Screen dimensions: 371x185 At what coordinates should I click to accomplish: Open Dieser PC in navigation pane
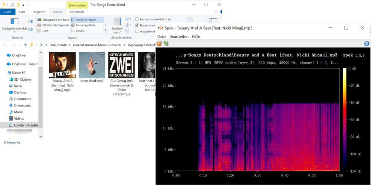pyautogui.click(x=16, y=73)
